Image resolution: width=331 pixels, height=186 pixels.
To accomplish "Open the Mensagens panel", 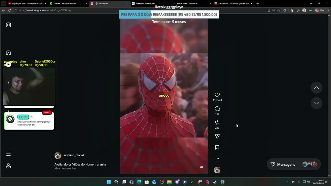I will (x=294, y=164).
